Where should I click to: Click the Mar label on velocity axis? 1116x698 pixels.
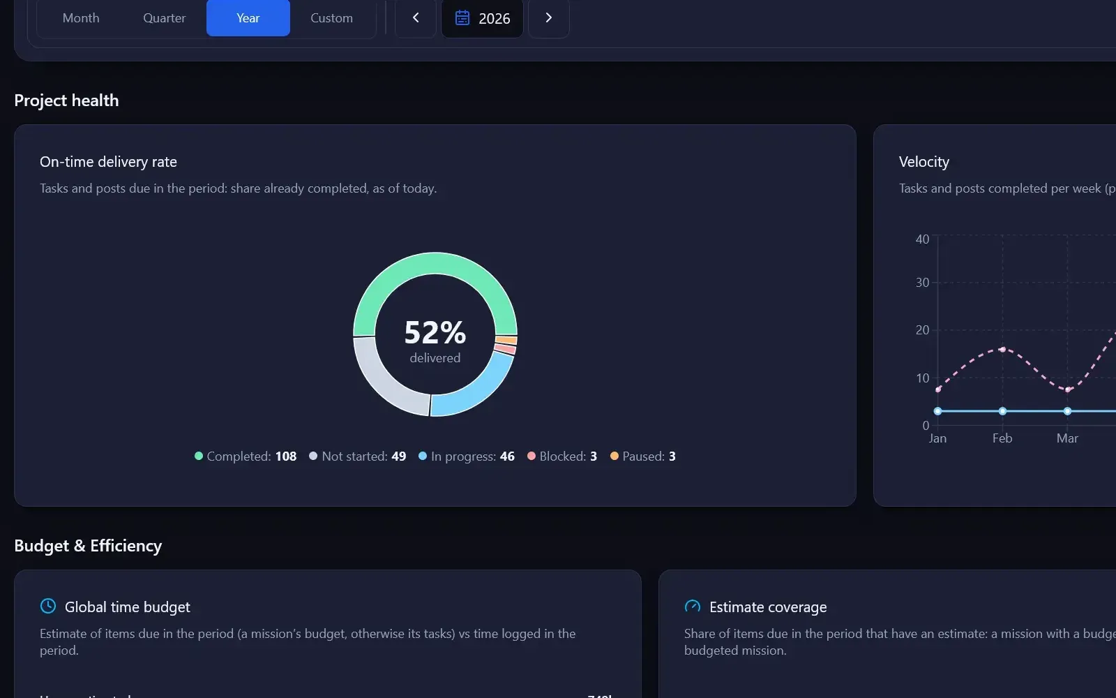tap(1067, 438)
